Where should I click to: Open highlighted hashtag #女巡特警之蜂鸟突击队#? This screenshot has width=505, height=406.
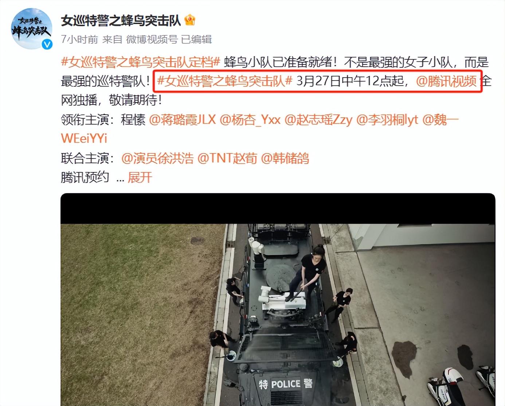225,81
